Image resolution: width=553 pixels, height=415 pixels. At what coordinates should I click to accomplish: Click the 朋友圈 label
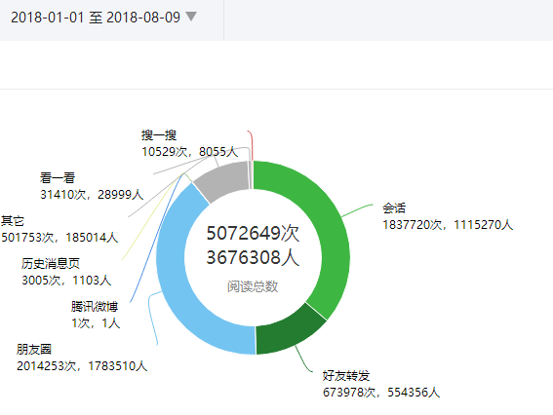tap(34, 350)
